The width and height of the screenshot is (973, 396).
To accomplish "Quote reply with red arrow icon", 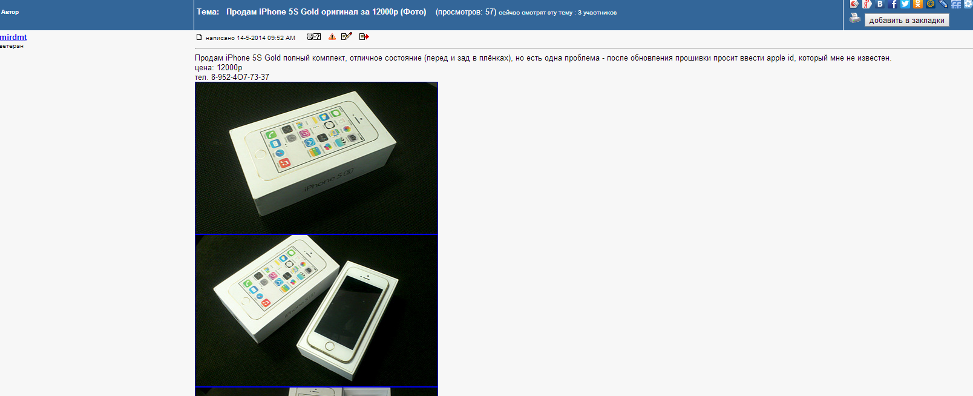I will [x=364, y=37].
